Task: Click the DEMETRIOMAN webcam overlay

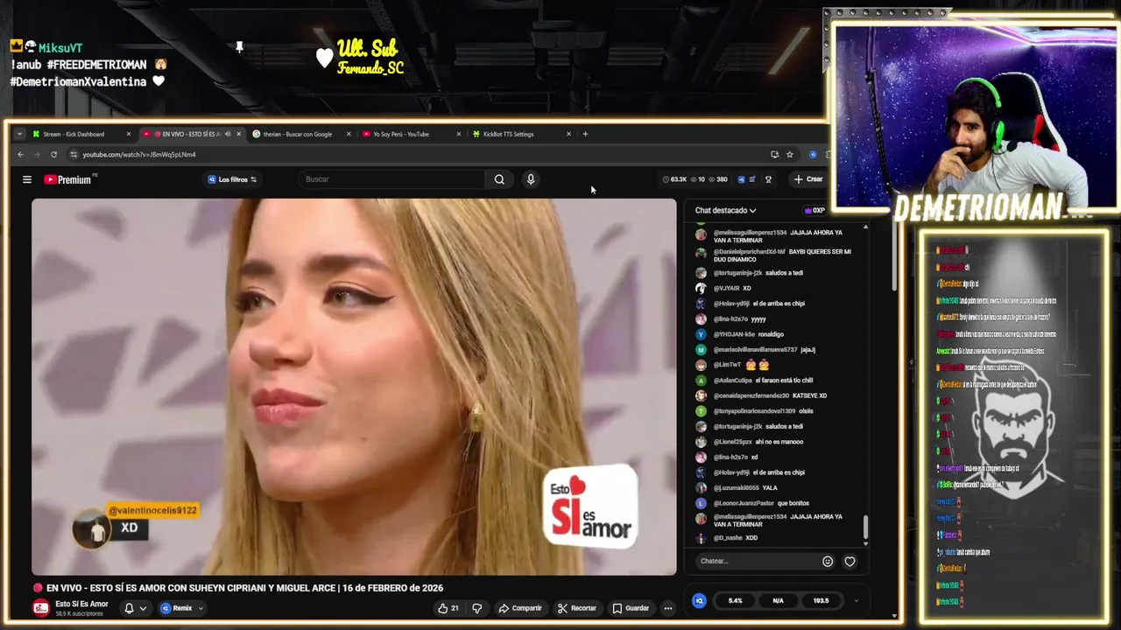Action: pos(976,116)
